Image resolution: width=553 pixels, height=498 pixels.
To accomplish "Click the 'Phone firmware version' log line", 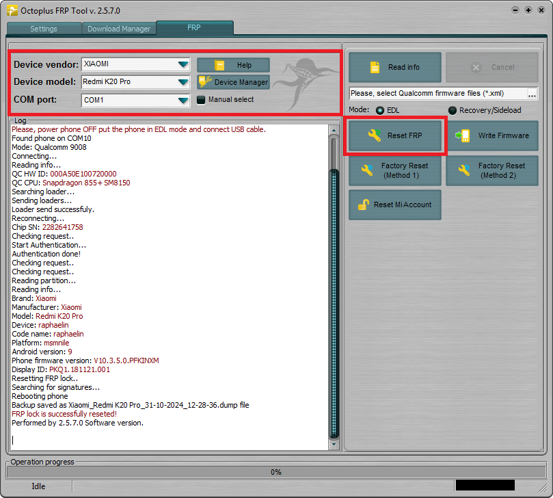I will (85, 361).
